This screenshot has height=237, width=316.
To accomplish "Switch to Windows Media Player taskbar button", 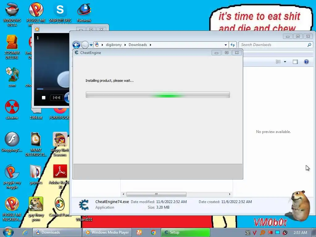I will [x=107, y=232].
